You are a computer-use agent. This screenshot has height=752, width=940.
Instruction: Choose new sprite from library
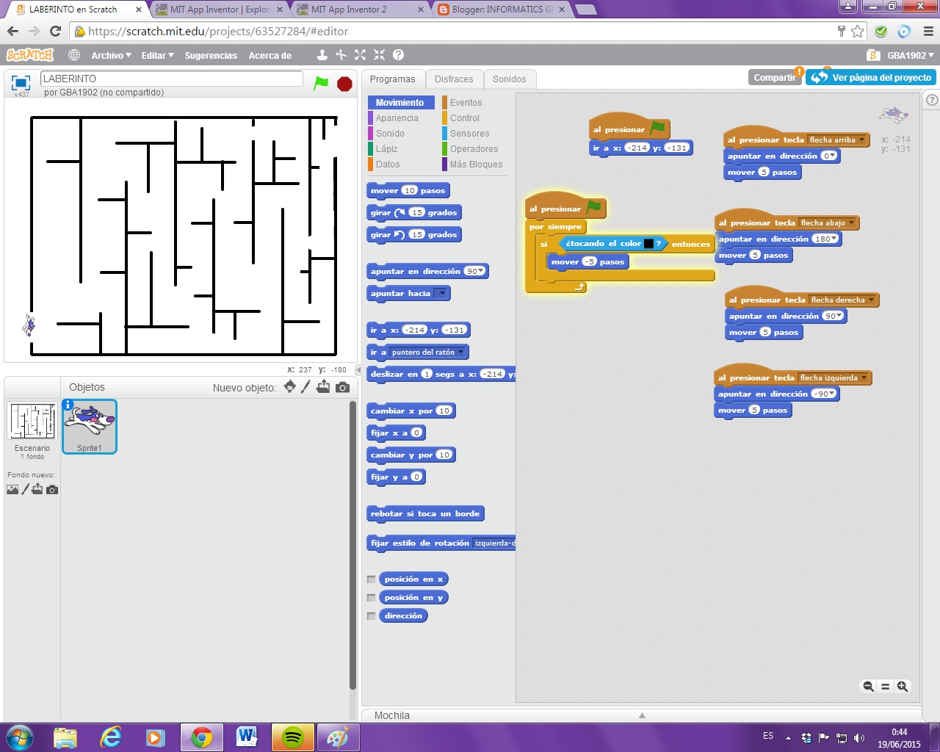pyautogui.click(x=289, y=387)
